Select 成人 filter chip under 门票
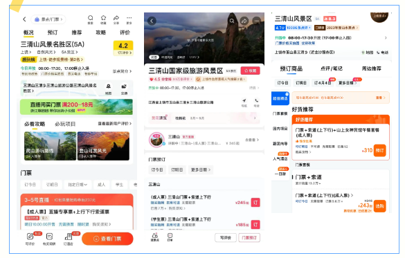Viewport: 405px width, 258px height. pyautogui.click(x=101, y=185)
